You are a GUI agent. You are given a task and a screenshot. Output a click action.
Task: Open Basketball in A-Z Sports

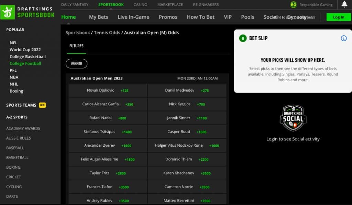click(17, 158)
